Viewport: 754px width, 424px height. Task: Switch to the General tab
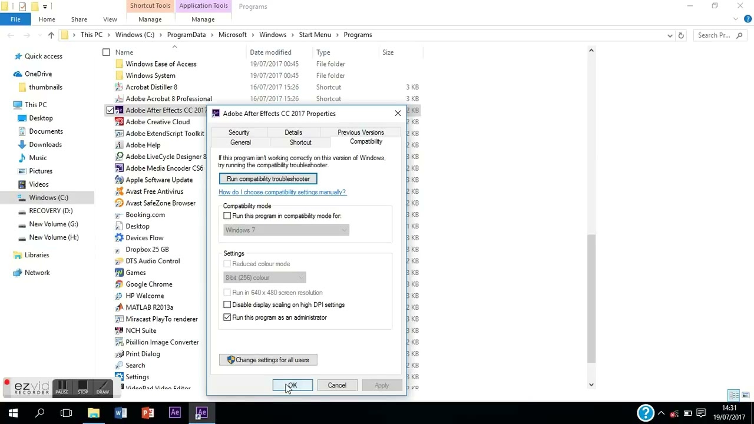(x=240, y=143)
